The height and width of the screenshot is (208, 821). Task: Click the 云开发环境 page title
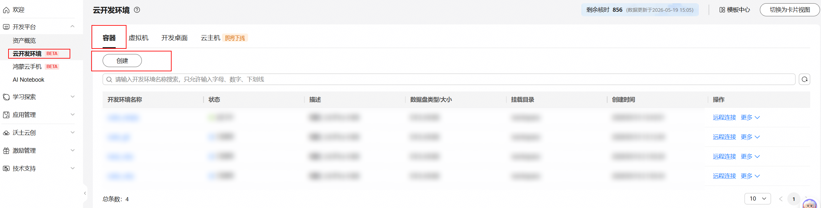(x=111, y=10)
